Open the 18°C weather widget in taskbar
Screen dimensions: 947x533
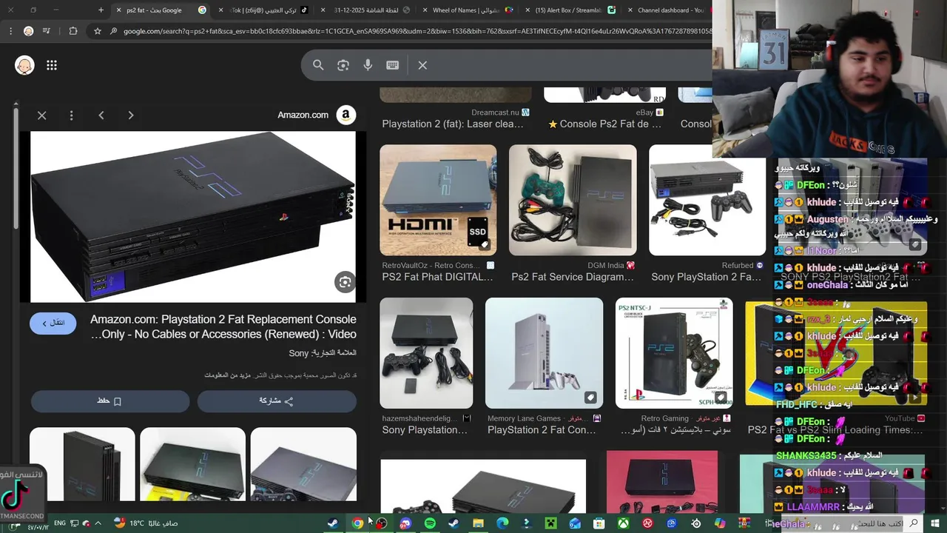click(146, 523)
